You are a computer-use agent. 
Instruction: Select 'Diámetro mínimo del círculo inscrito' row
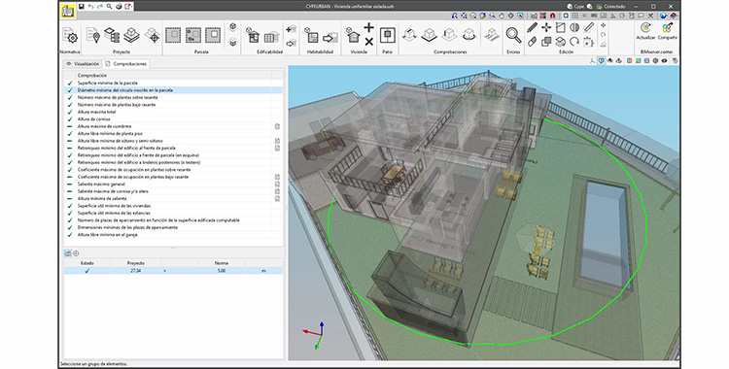pos(173,90)
